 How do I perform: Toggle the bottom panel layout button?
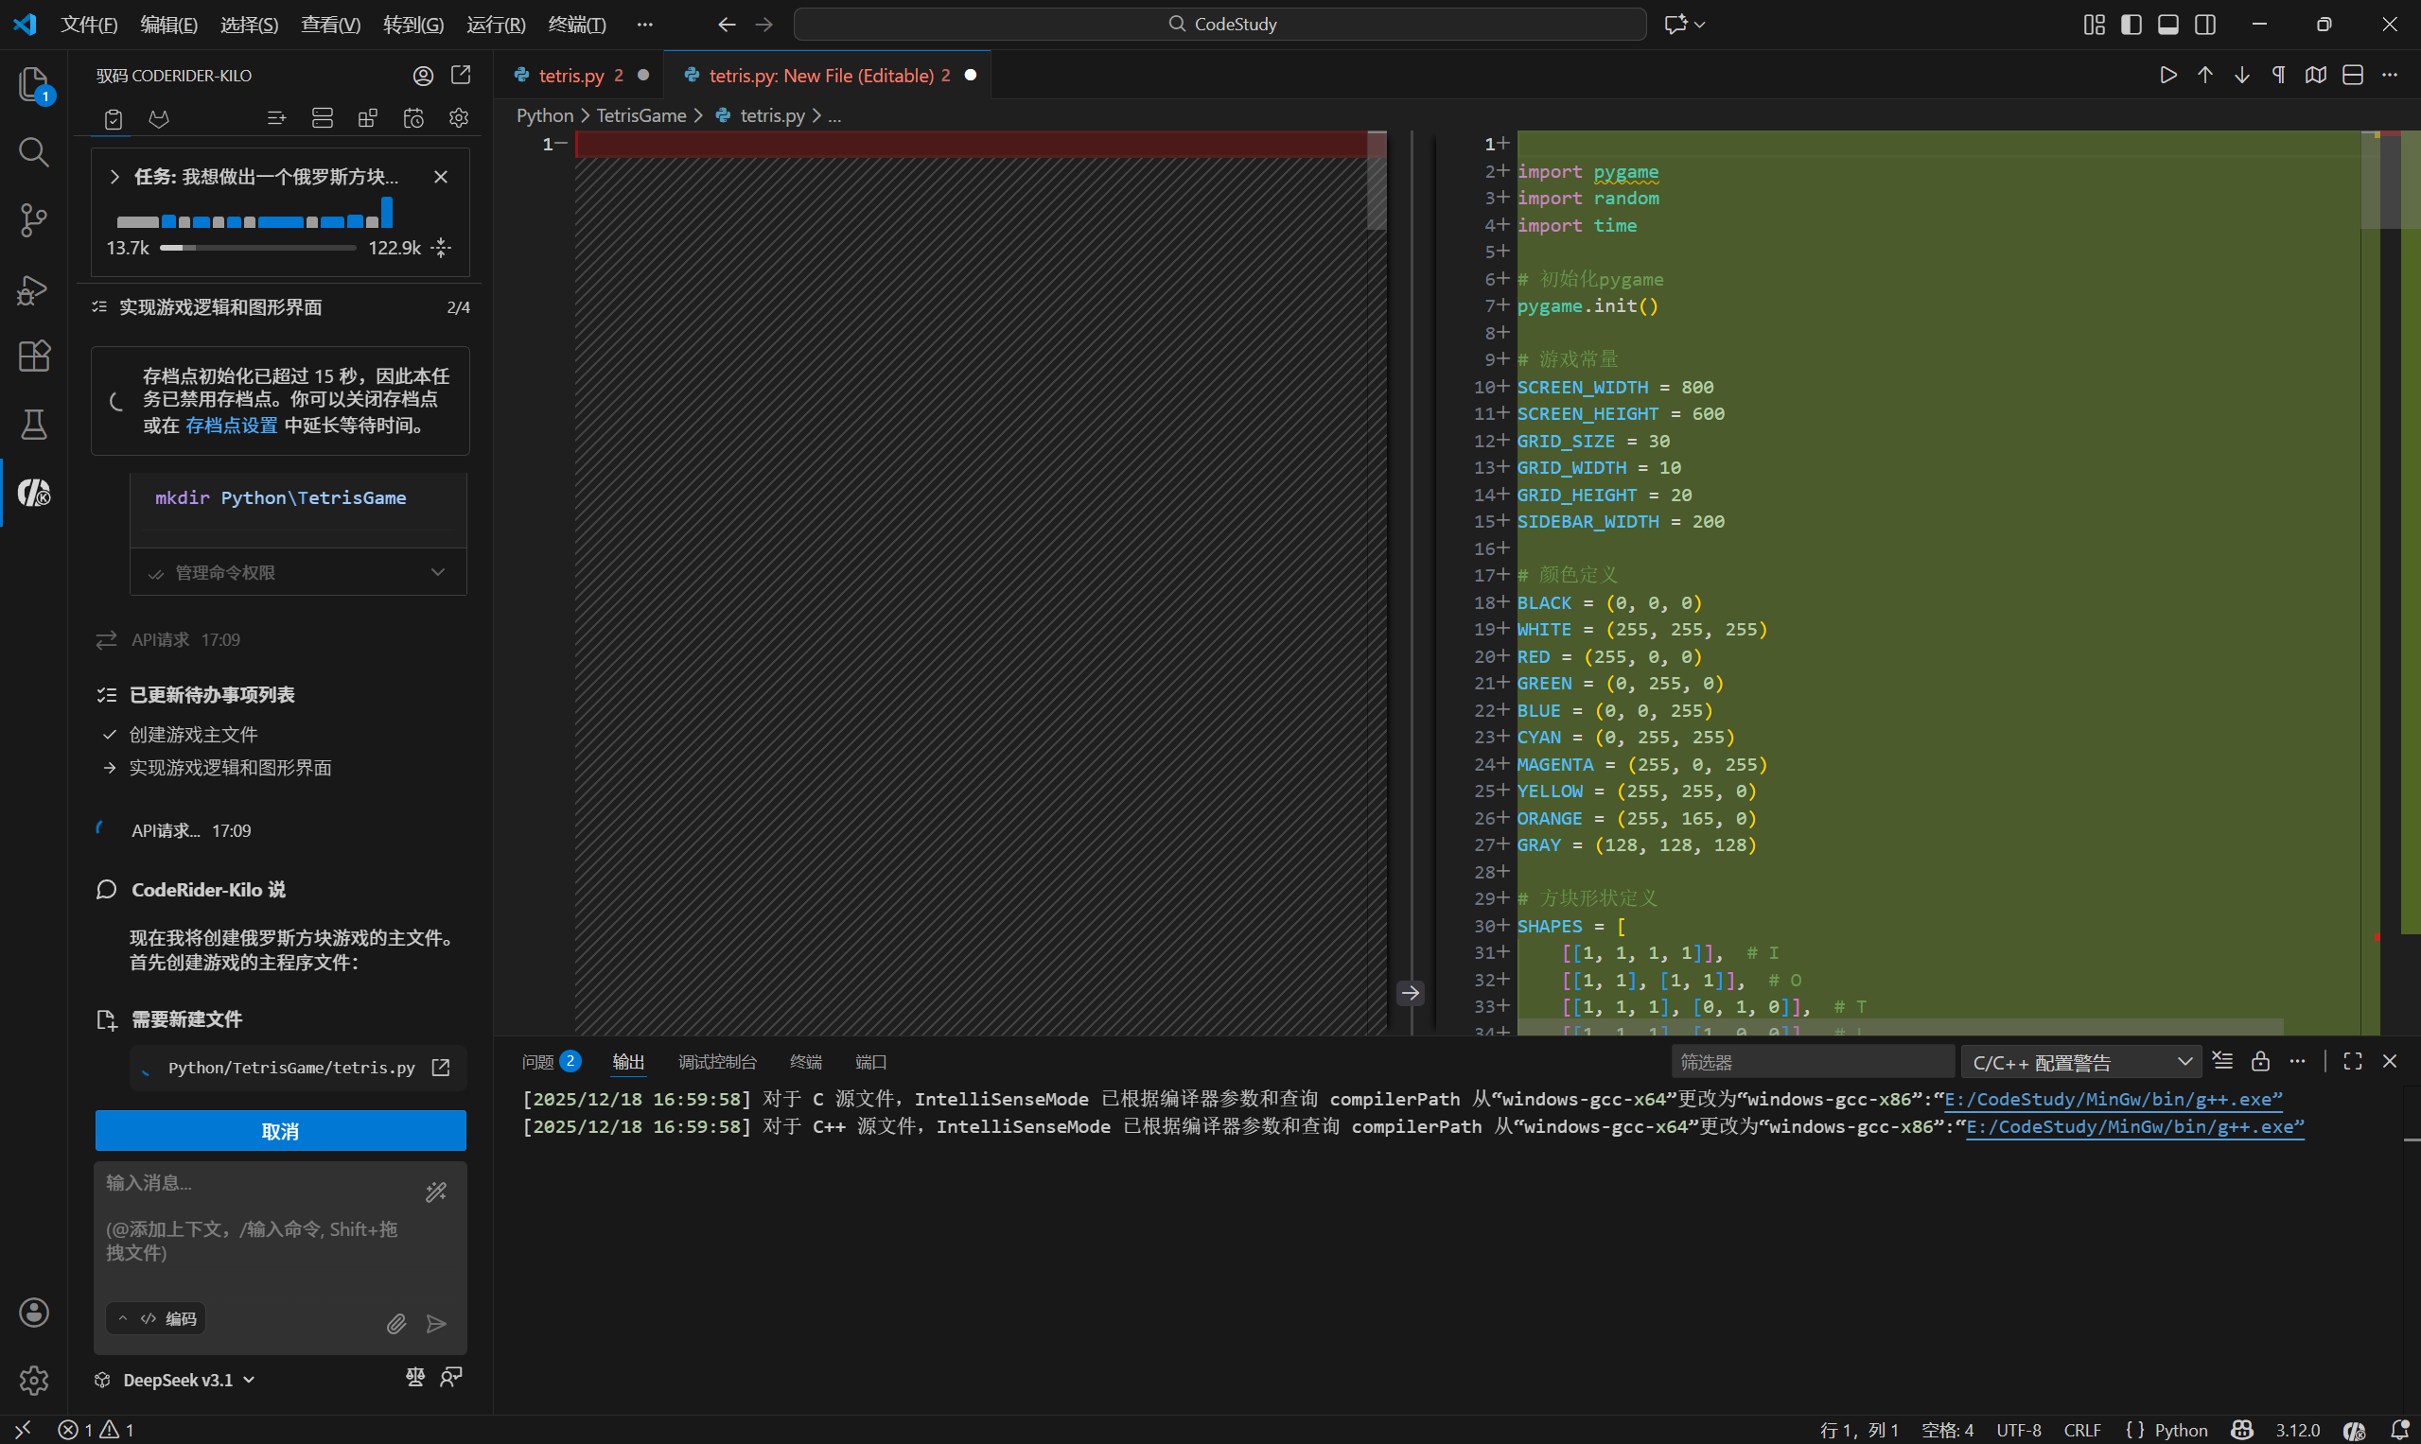click(2167, 25)
